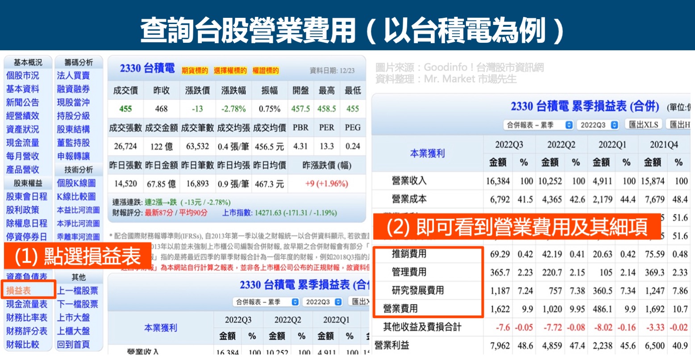Open the 2022Q3 dropdown in the small lower statement panel
This screenshot has width=695, height=363.
coord(322,302)
